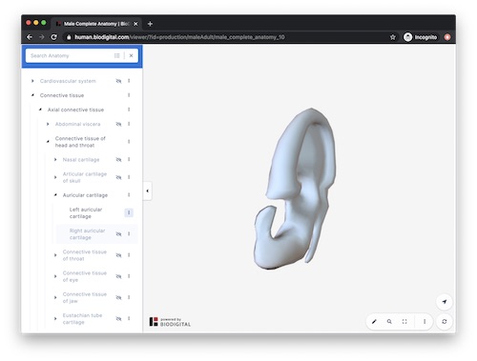Collapse the anatomy sidebar panel

pyautogui.click(x=147, y=191)
